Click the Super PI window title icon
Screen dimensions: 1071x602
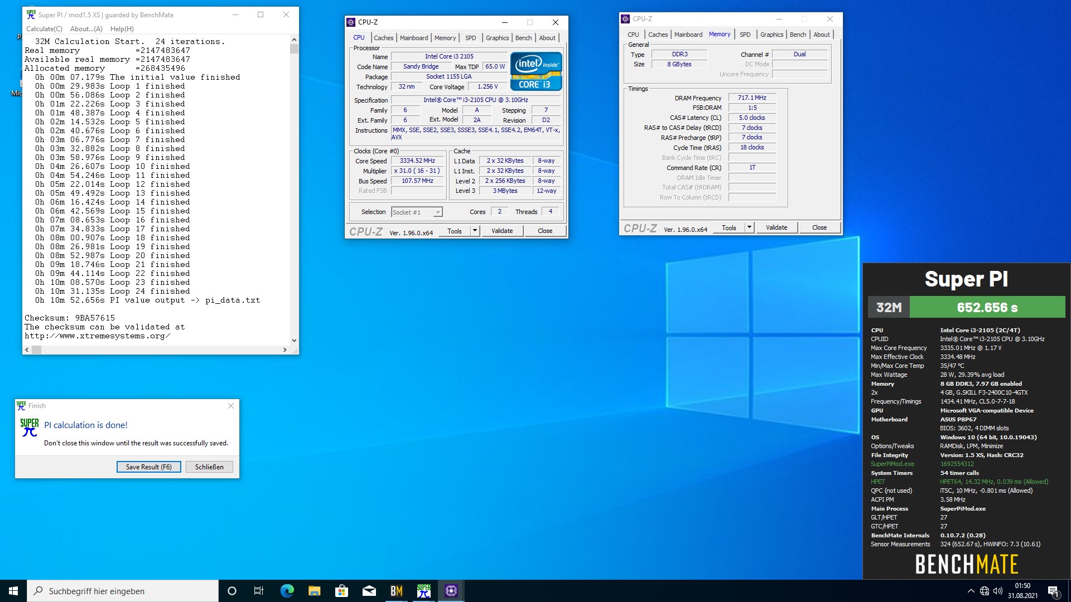[31, 14]
